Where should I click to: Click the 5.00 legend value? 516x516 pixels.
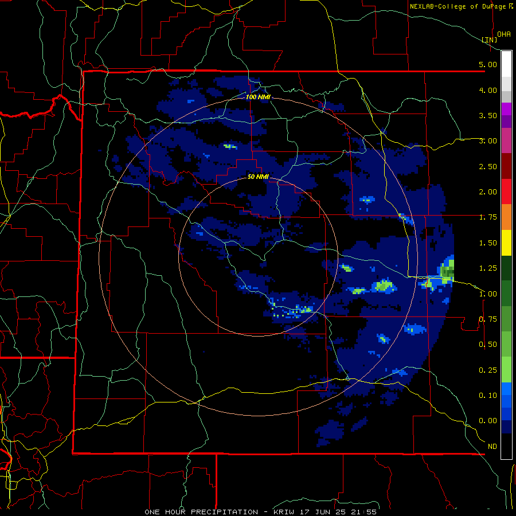[488, 64]
